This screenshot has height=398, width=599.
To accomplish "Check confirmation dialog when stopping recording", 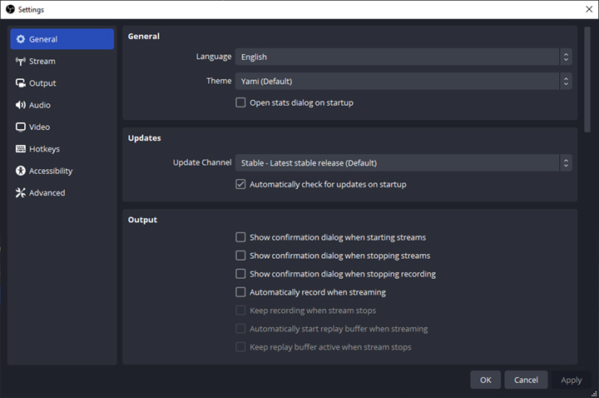I will (241, 274).
